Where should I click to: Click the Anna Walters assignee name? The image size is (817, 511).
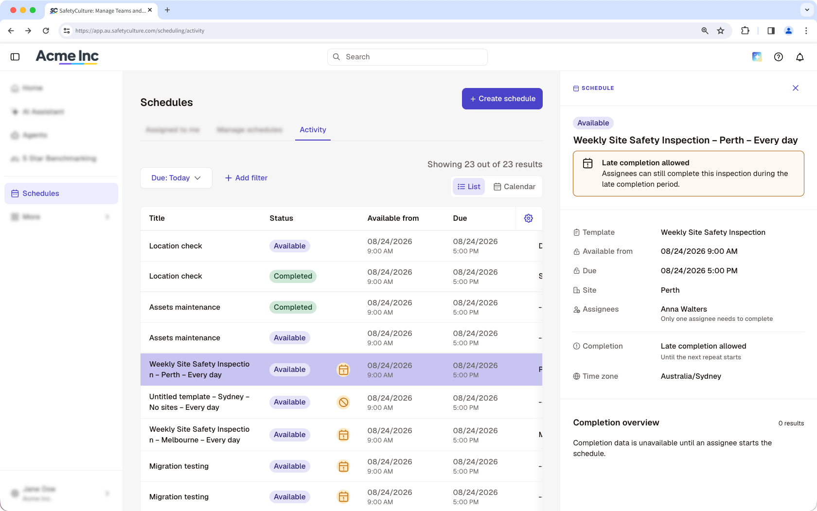coord(684,309)
